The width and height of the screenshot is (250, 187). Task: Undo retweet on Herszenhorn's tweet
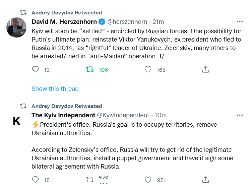pyautogui.click(x=90, y=70)
